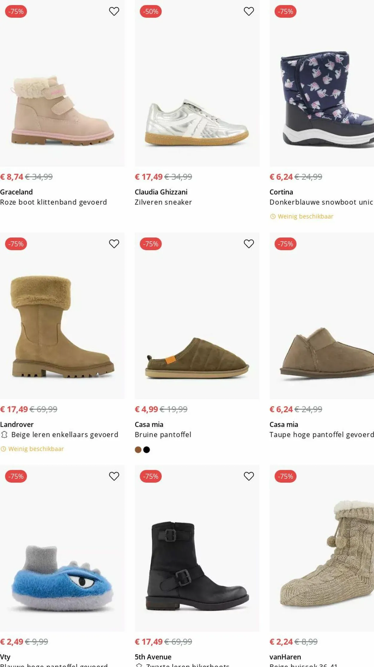
Task: Toggle wishlist heart on Landrover beige boot
Action: click(x=114, y=244)
